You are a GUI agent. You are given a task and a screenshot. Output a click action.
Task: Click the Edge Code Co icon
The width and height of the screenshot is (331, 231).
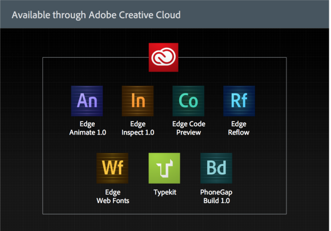click(188, 101)
